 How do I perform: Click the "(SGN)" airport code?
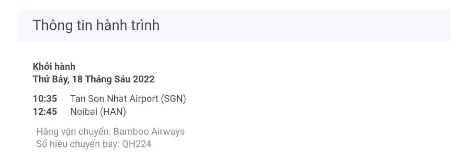pyautogui.click(x=173, y=99)
